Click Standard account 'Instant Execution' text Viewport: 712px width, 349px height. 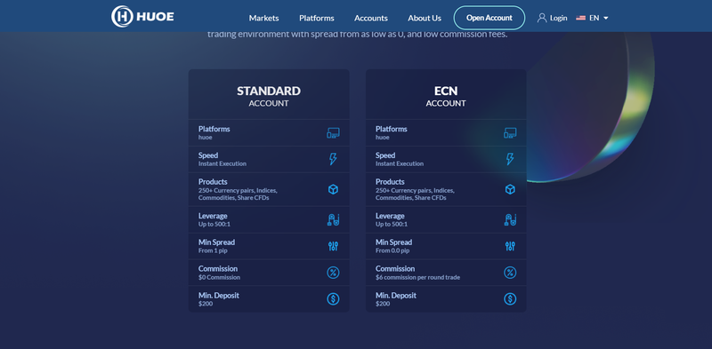click(222, 163)
